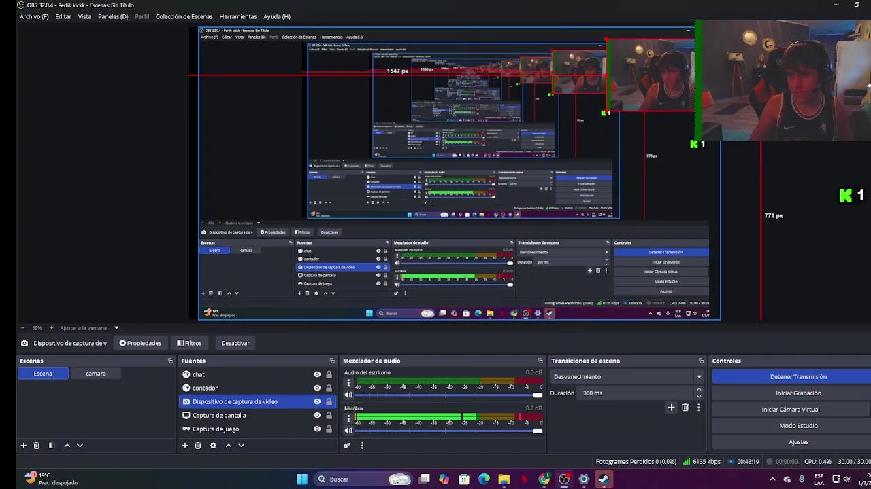Viewport: 871px width, 489px height.
Task: Open Ayuda menu
Action: [277, 16]
